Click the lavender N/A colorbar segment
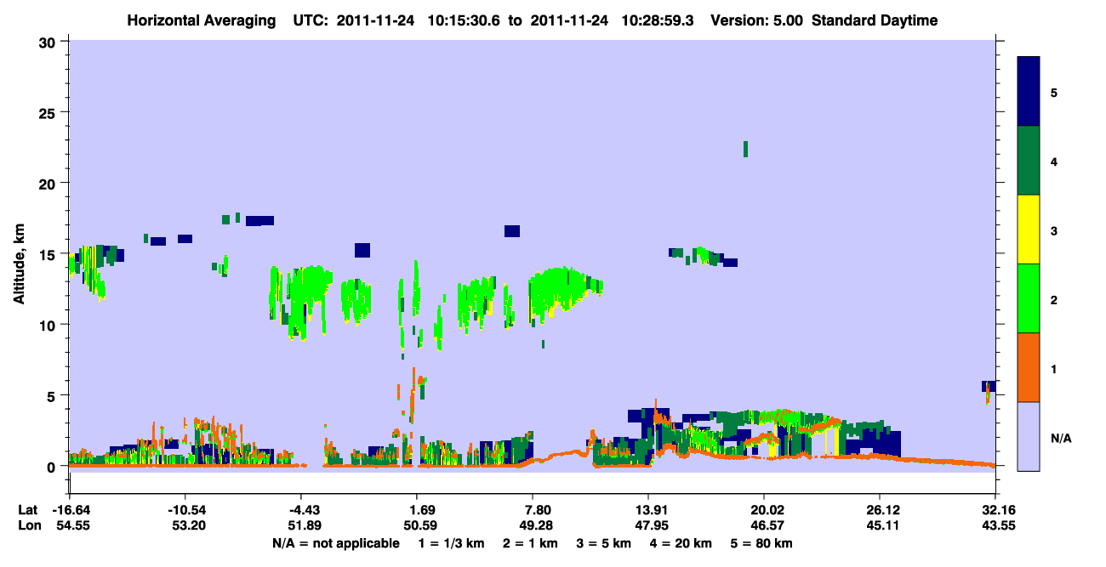The height and width of the screenshot is (567, 1106). coord(1029,435)
